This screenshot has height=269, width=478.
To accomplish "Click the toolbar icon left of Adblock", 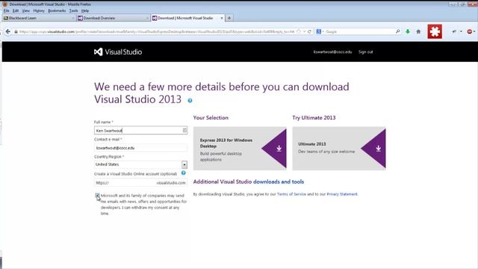I will point(454,31).
